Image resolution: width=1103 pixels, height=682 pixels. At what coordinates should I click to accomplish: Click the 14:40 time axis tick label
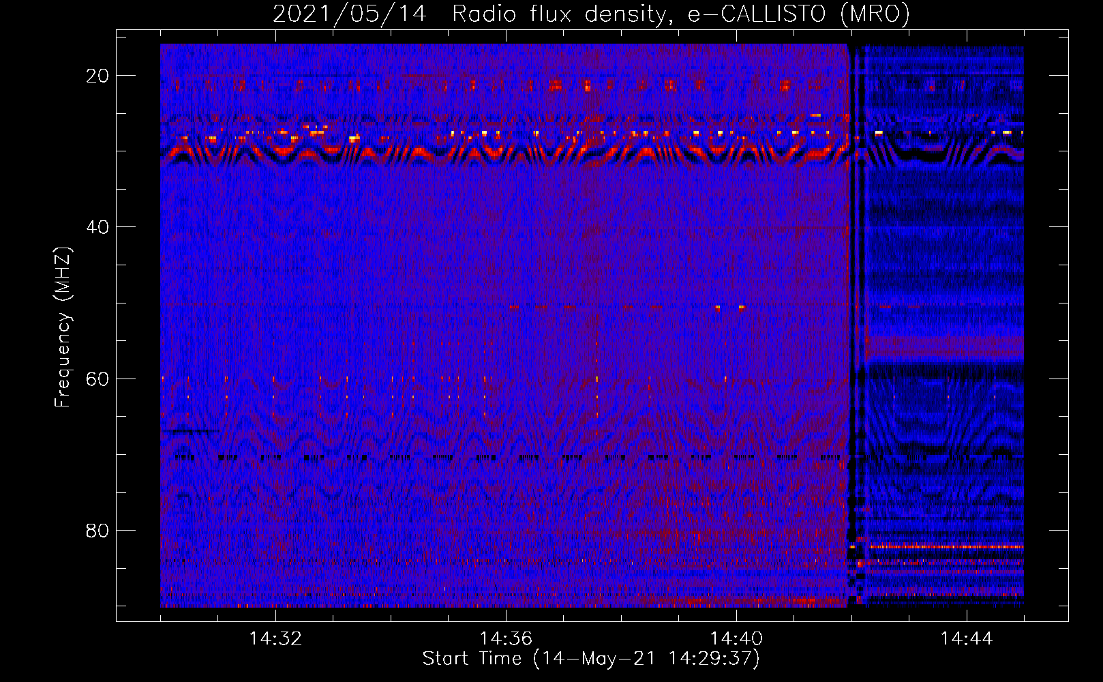736,639
